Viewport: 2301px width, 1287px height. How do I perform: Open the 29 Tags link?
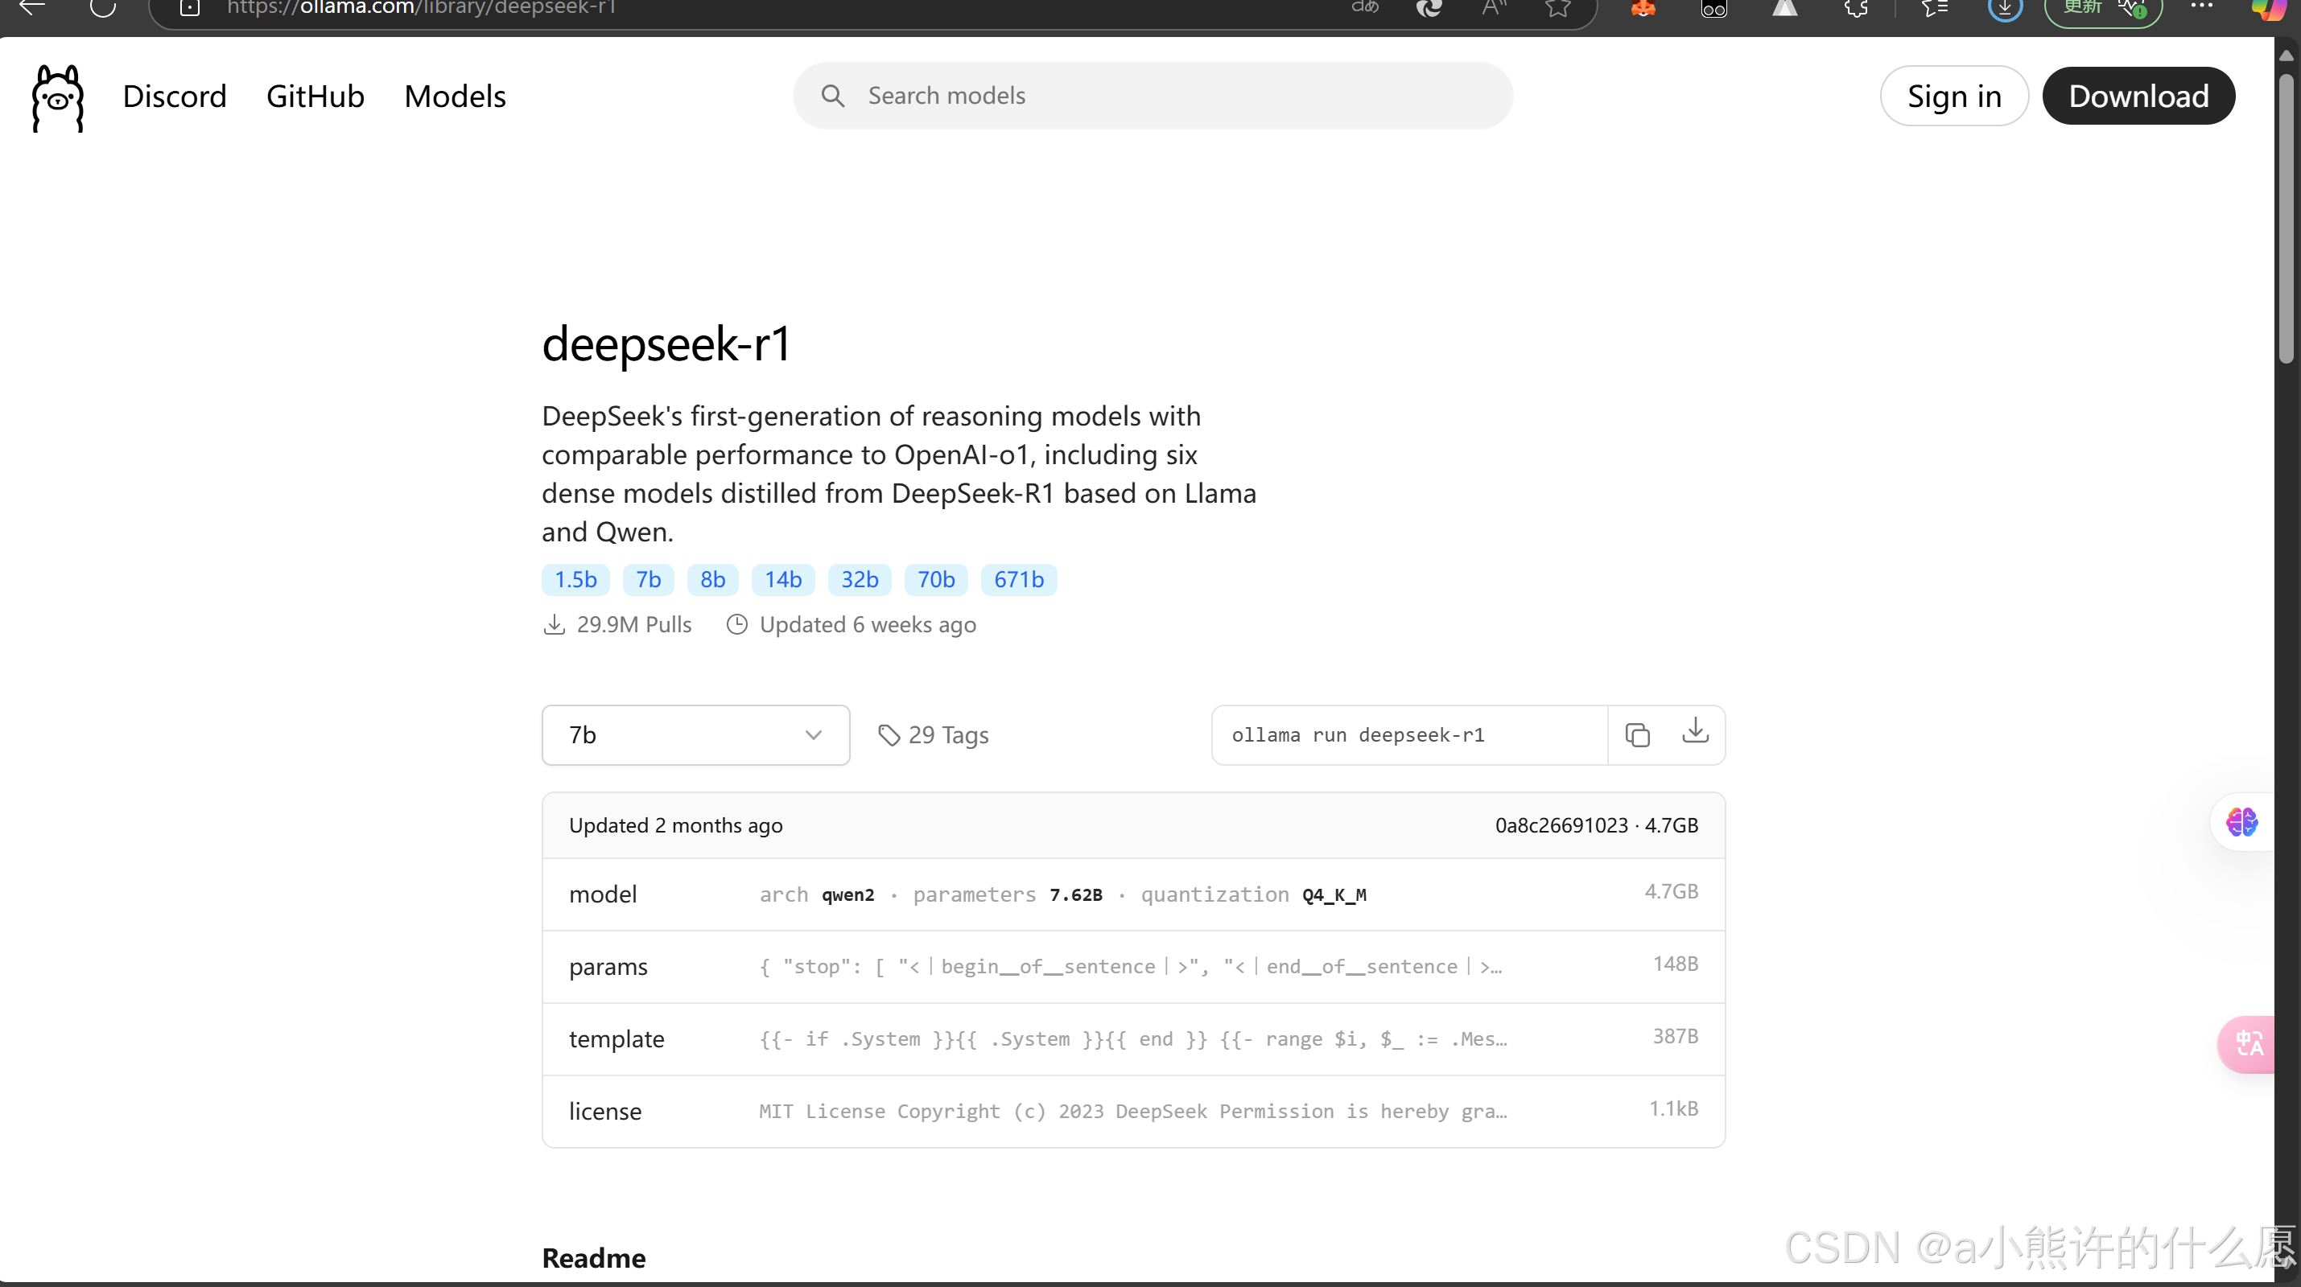coord(934,734)
